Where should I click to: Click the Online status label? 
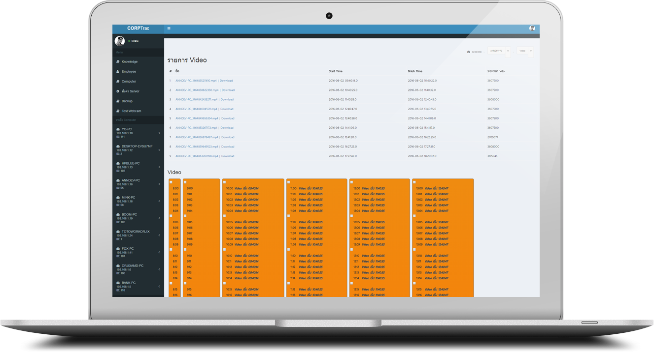tap(135, 41)
